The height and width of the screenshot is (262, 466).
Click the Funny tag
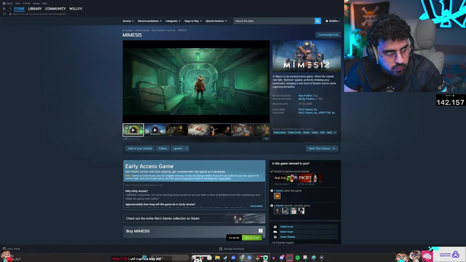pos(315,132)
